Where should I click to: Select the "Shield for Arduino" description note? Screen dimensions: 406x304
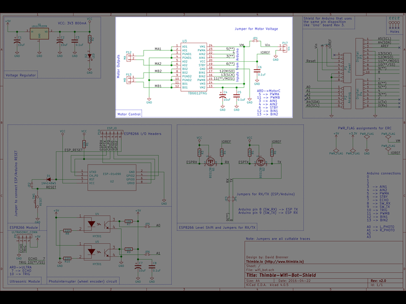pos(328,22)
